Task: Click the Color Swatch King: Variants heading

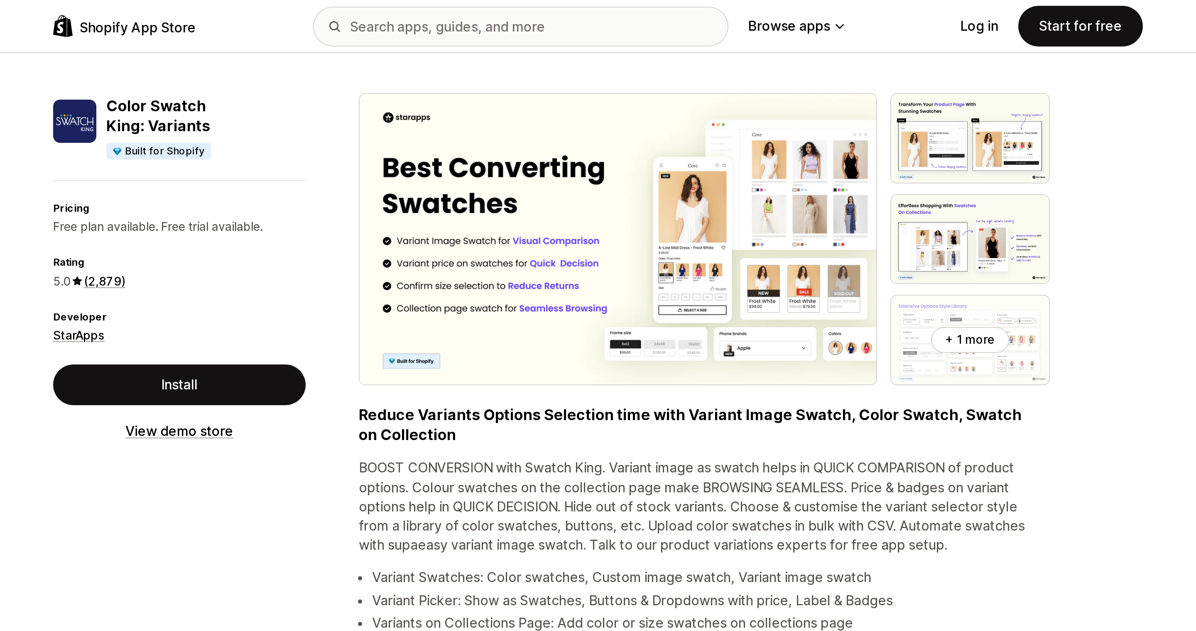Action: [158, 116]
